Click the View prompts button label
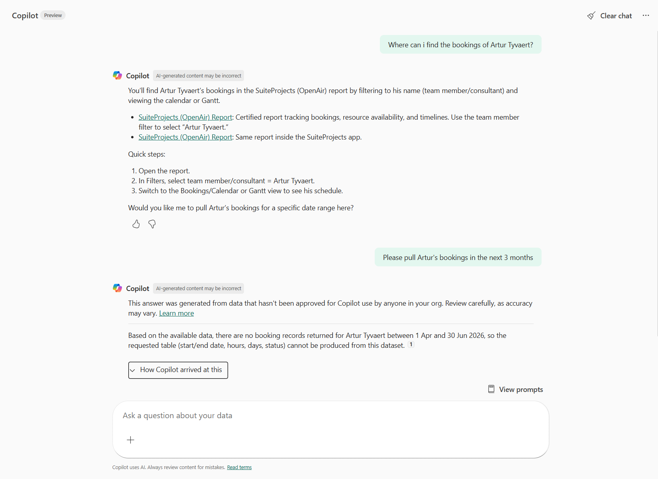The width and height of the screenshot is (658, 479). pos(521,390)
